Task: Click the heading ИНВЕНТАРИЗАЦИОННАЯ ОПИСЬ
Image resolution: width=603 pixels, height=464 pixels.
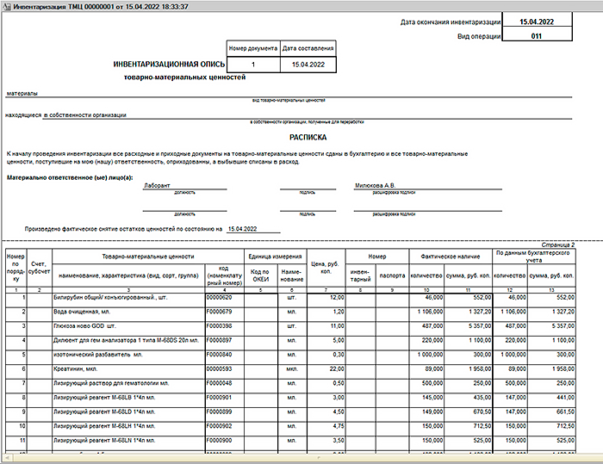Action: pyautogui.click(x=169, y=65)
